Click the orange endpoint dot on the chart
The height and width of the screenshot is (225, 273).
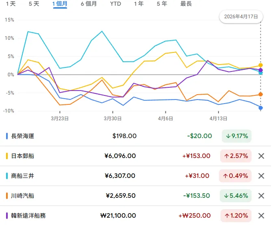[261, 94]
